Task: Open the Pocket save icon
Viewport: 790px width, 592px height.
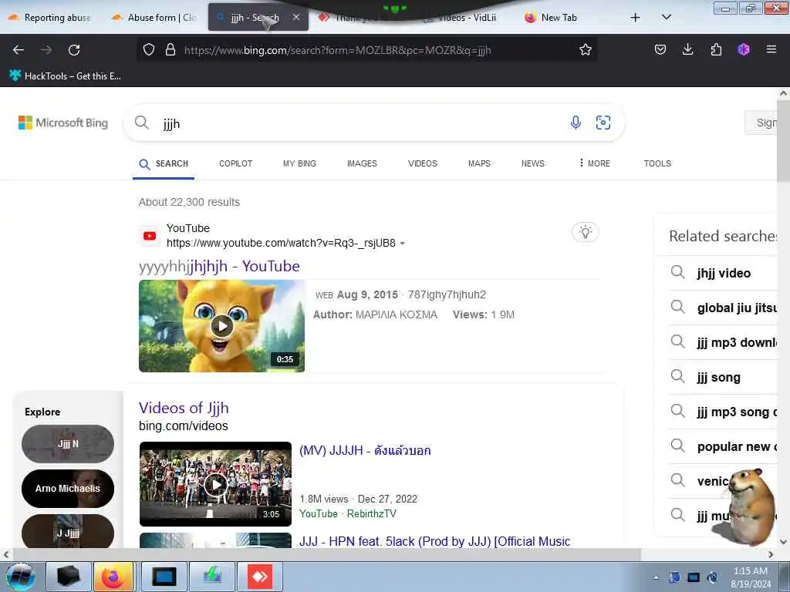Action: pyautogui.click(x=660, y=49)
